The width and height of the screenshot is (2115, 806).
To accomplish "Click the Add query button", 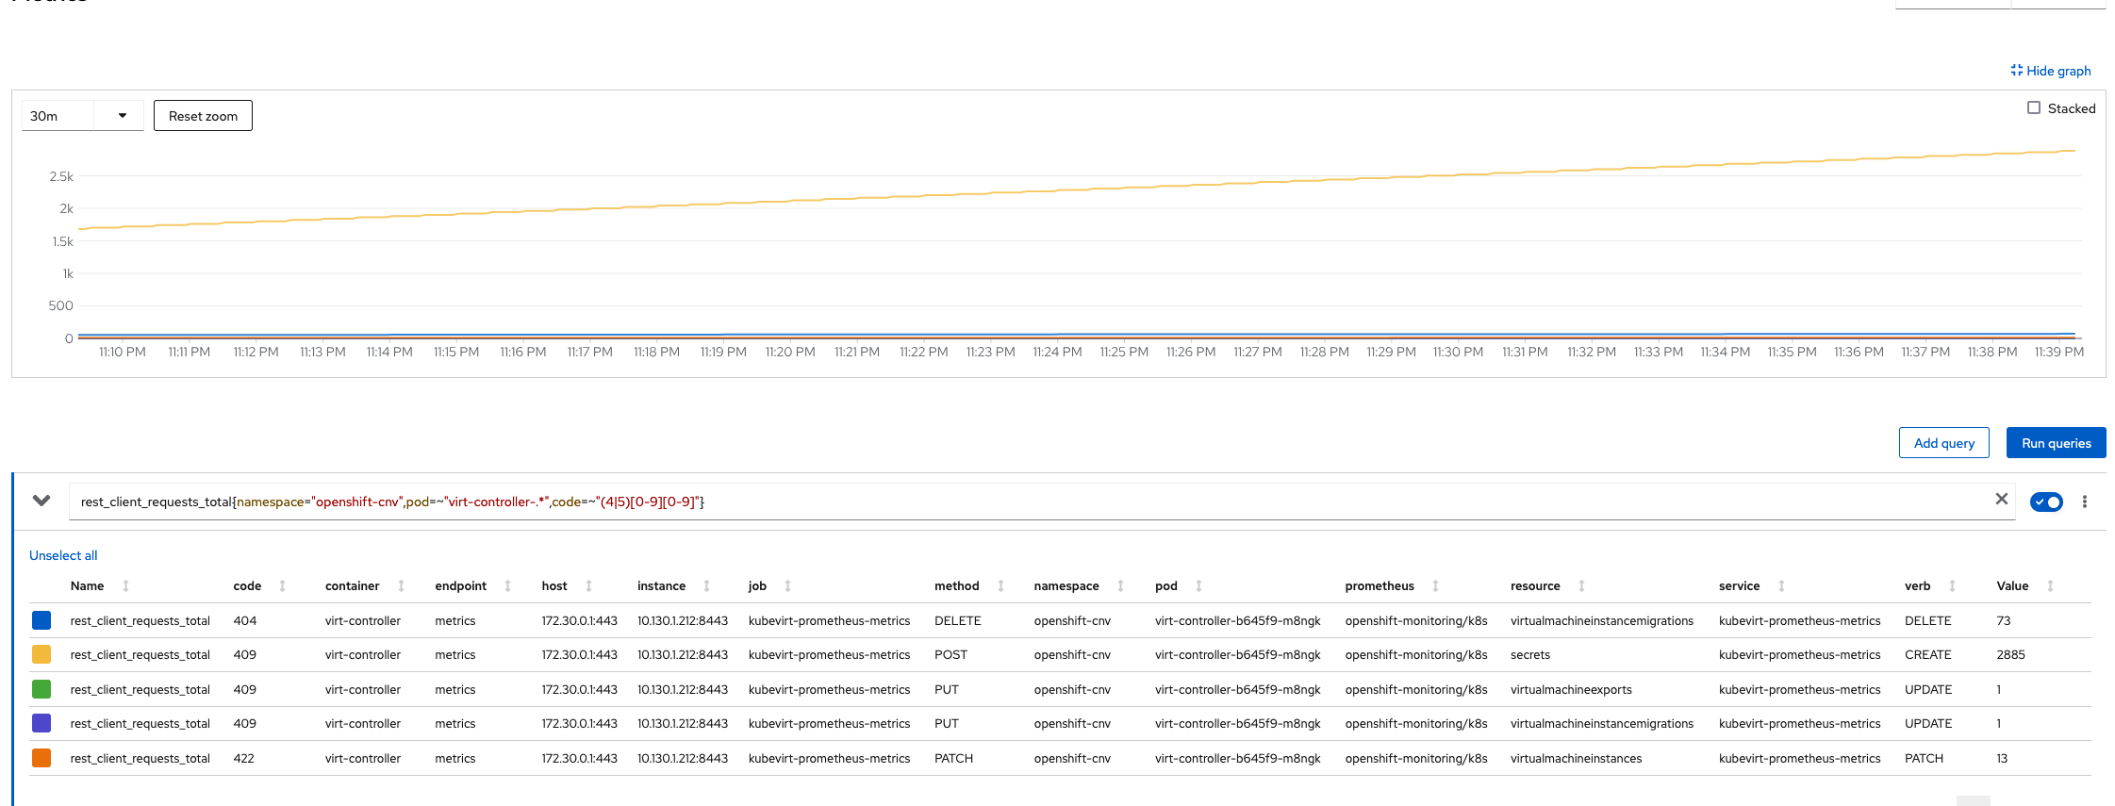I will click(x=1943, y=443).
